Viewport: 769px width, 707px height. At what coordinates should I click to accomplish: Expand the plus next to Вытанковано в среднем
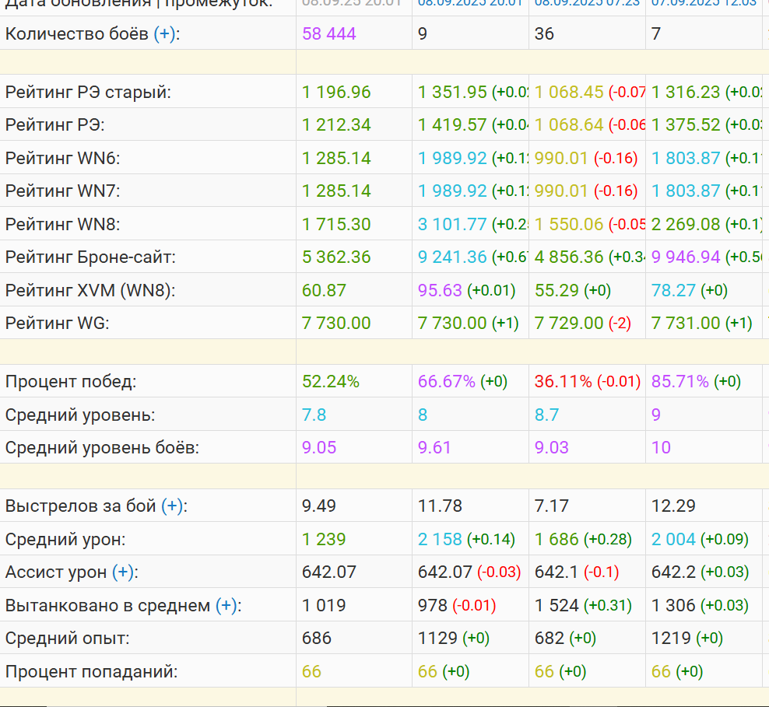tap(226, 605)
